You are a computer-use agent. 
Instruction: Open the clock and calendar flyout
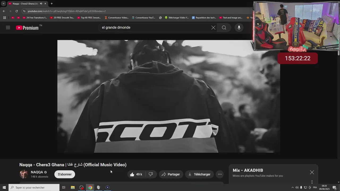click(x=324, y=188)
